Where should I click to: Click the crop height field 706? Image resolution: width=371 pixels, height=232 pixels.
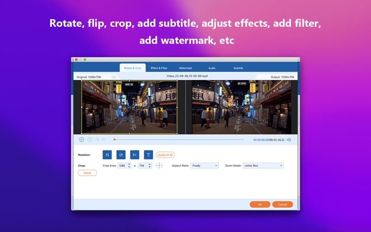click(x=143, y=166)
